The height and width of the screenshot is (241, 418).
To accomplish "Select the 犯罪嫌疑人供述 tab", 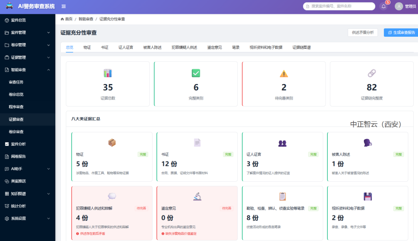I will (184, 48).
